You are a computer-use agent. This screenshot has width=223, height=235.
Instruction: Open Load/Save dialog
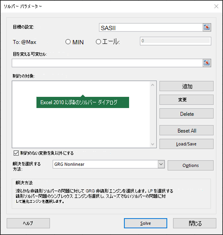click(187, 144)
